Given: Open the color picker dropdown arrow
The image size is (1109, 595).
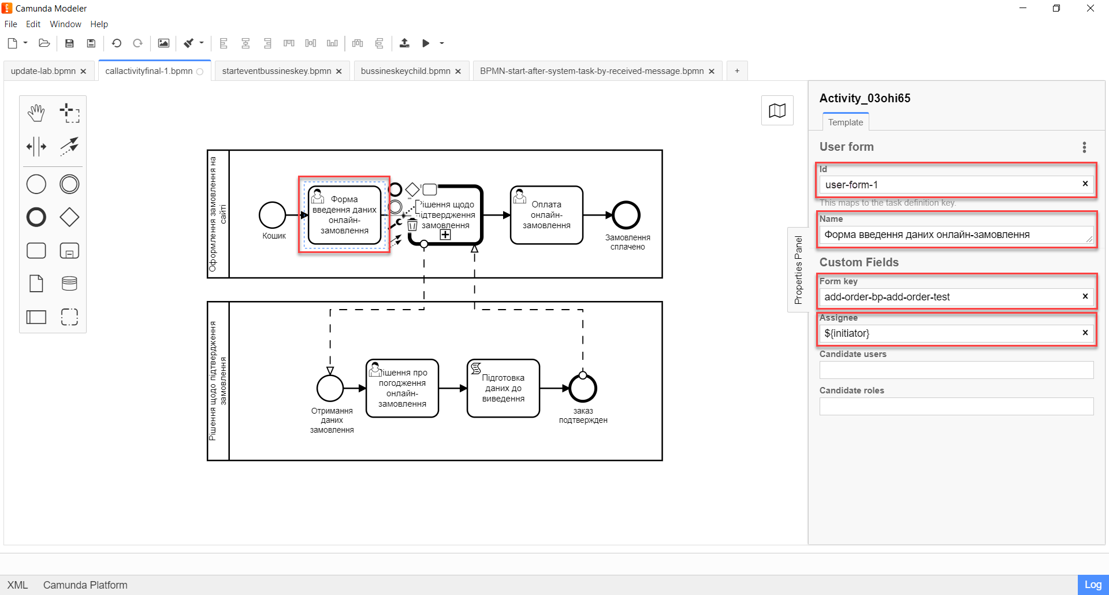Looking at the screenshot, I should click(x=202, y=43).
